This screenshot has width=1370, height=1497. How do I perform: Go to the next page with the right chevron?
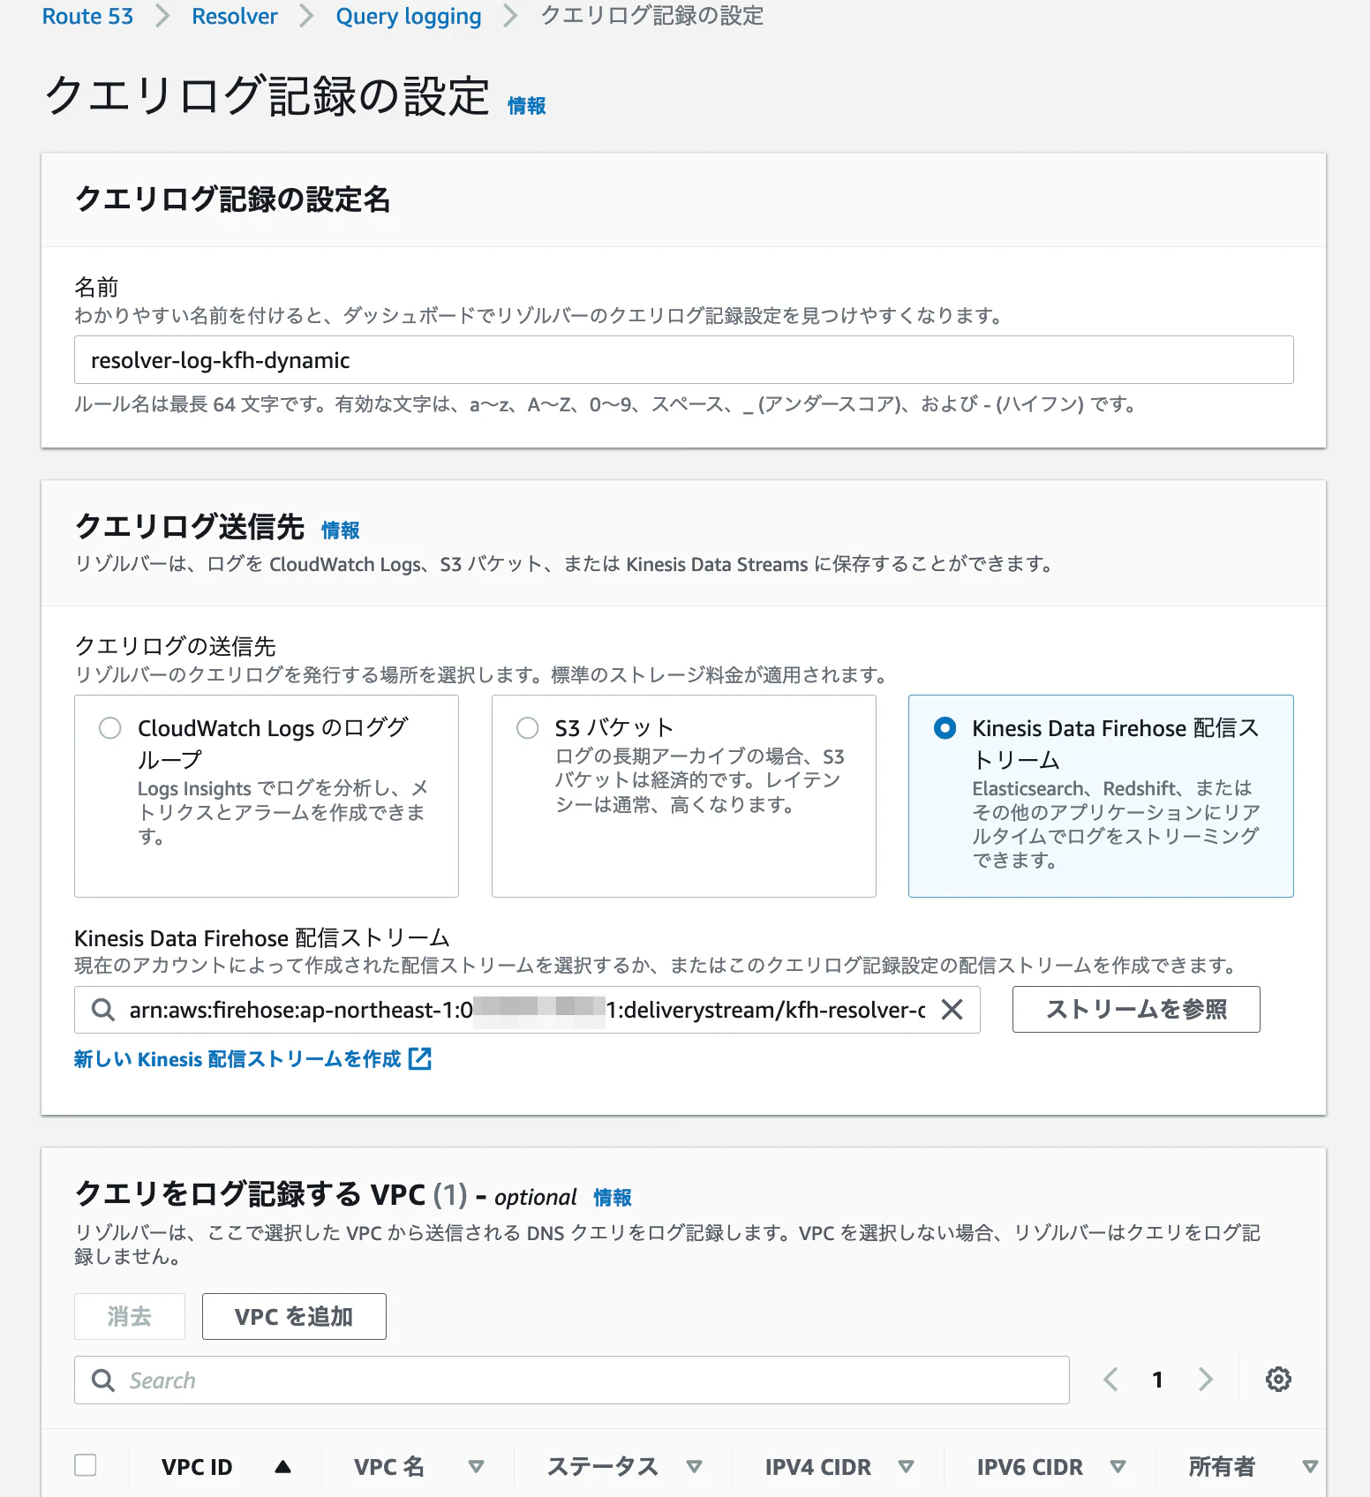coord(1205,1380)
